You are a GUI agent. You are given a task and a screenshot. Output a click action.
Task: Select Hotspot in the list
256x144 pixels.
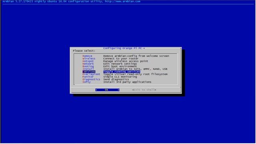tap(88, 61)
